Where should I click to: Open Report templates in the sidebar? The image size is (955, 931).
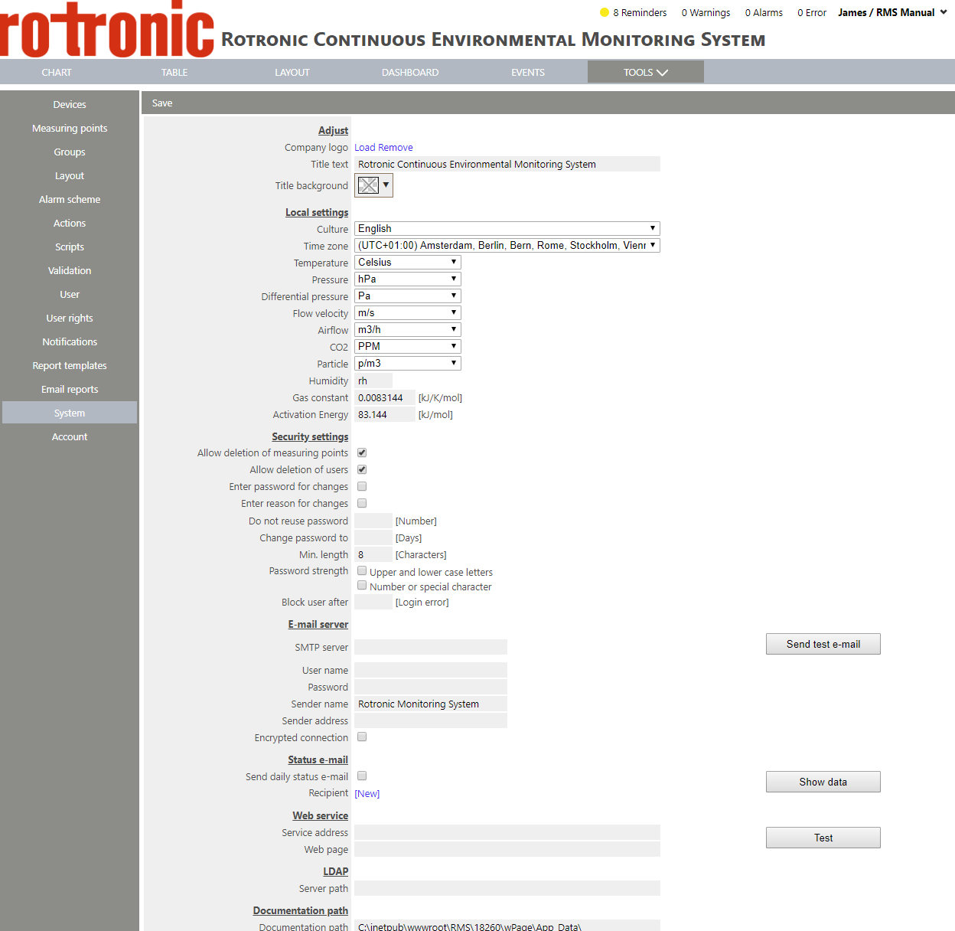coord(70,365)
